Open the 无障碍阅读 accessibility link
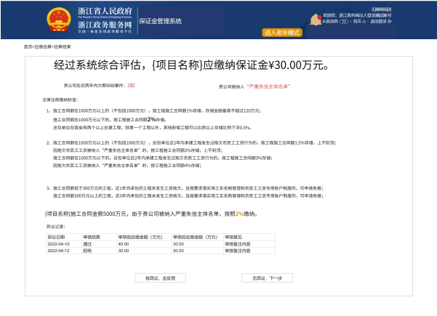437x316 pixels. point(381,9)
